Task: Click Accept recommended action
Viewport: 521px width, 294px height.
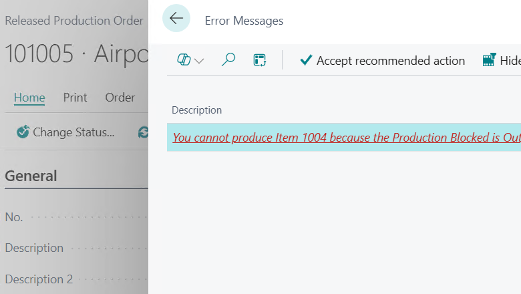Action: pos(383,61)
